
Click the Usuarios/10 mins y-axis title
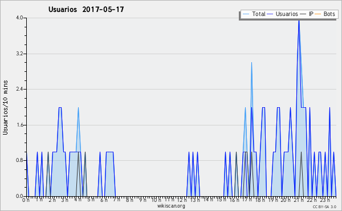[x=5, y=107]
